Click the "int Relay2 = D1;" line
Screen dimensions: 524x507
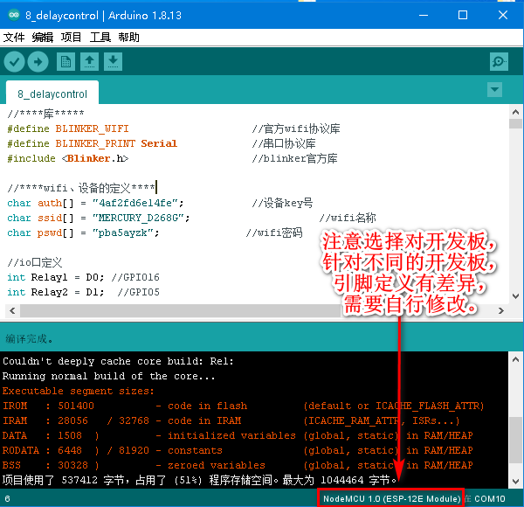[56, 292]
